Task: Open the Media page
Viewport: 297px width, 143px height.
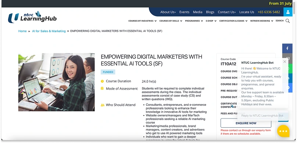Action: 197,12
